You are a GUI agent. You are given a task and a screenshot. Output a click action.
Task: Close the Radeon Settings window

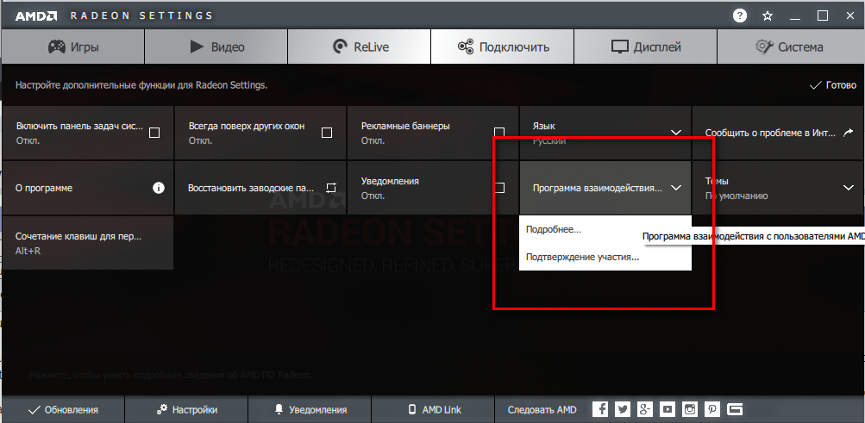[850, 16]
